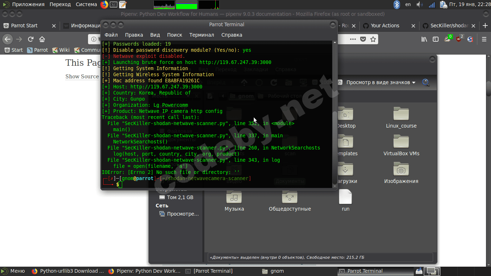This screenshot has width=491, height=276.
Task: Open the Вид menu in Parrot Terminal
Action: click(155, 35)
